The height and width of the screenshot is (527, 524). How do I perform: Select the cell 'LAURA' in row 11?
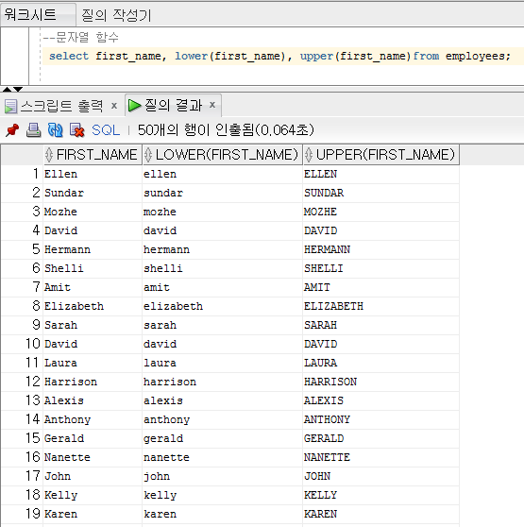pyautogui.click(x=380, y=363)
